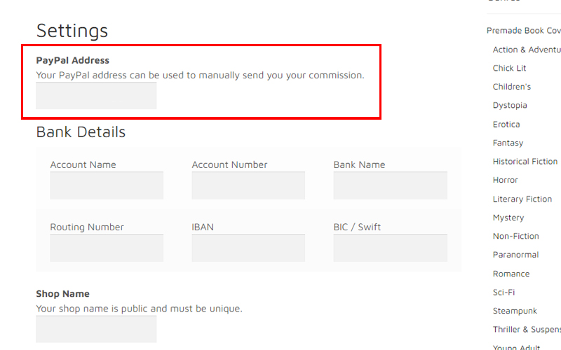Select the Routing Number field
The width and height of the screenshot is (561, 350).
tap(107, 248)
